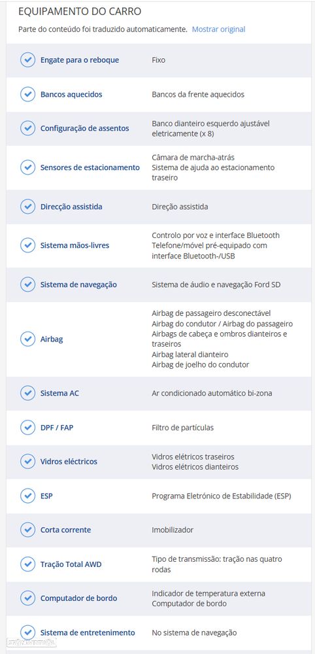The image size is (315, 654).
Task: Click the checkmark icon beside Engate para o reboque
Action: [x=27, y=60]
